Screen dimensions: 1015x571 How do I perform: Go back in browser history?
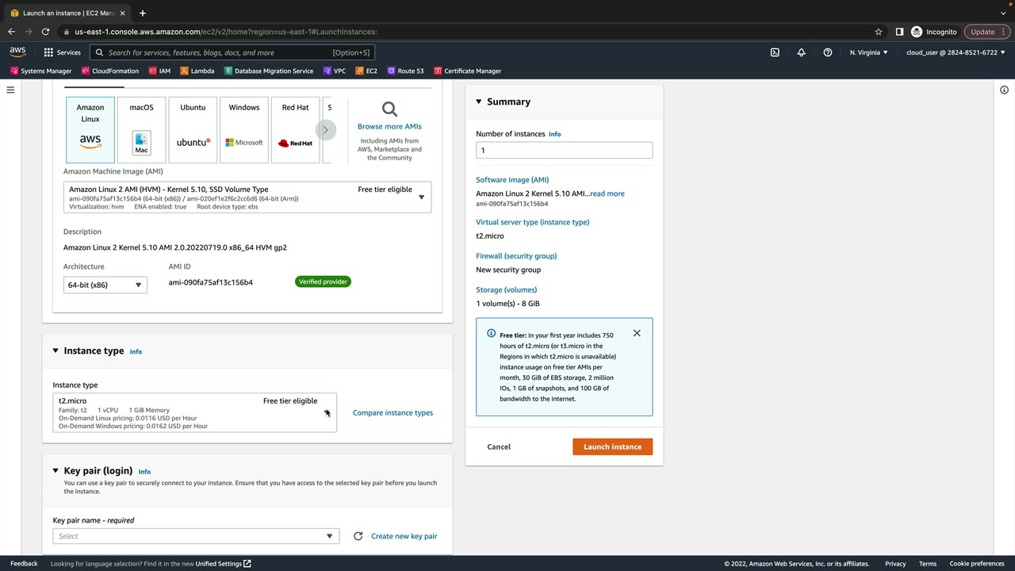[x=11, y=32]
